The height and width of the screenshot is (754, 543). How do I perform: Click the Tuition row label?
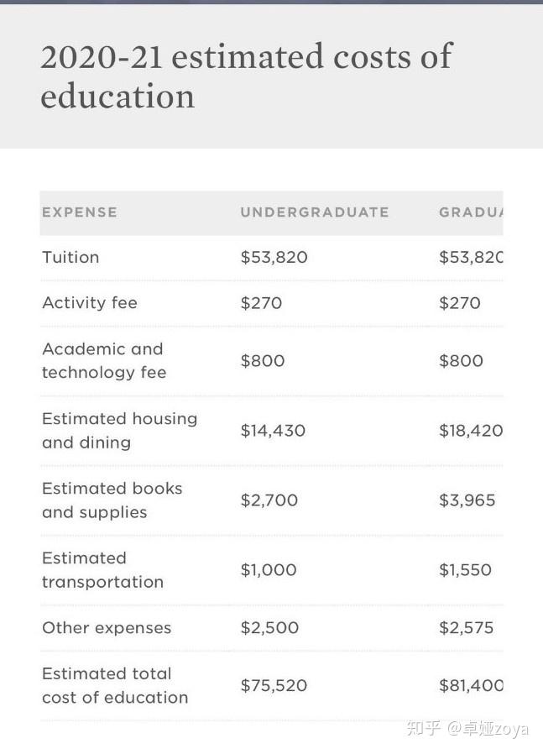(70, 258)
